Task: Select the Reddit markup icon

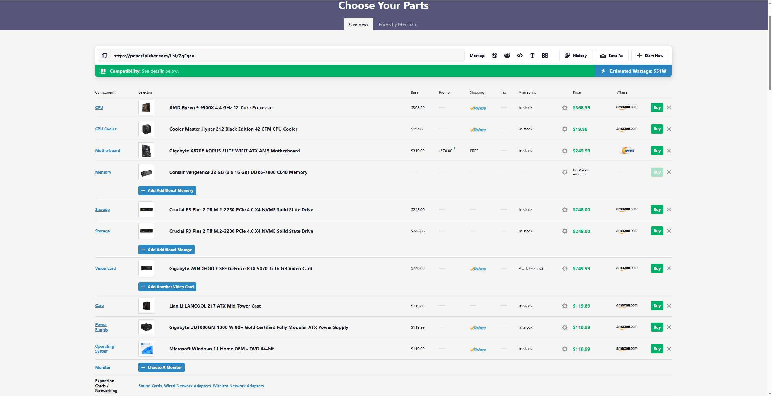Action: pyautogui.click(x=507, y=56)
